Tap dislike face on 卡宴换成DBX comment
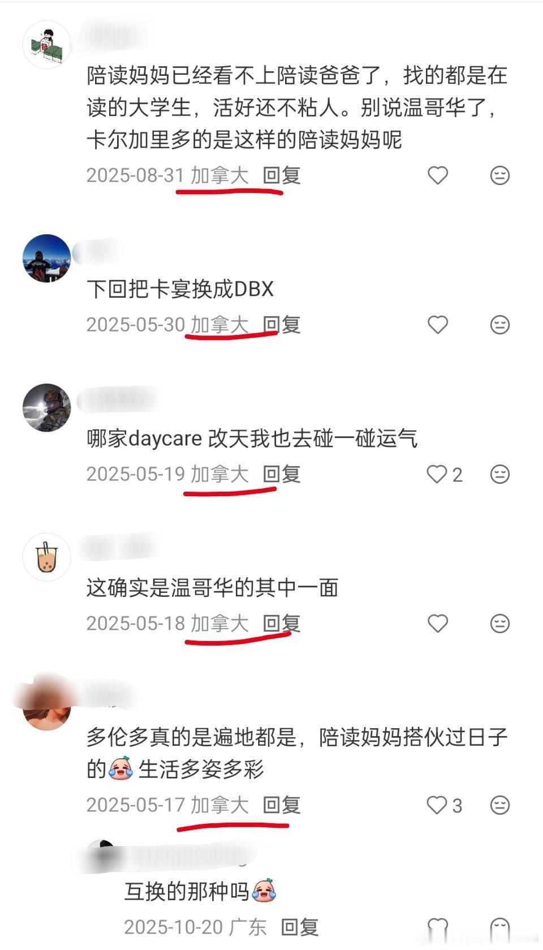543x950 pixels. (x=500, y=325)
